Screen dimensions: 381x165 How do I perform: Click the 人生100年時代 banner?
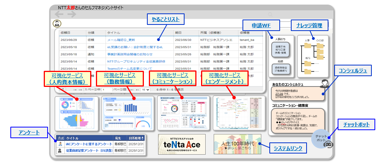(237, 144)
